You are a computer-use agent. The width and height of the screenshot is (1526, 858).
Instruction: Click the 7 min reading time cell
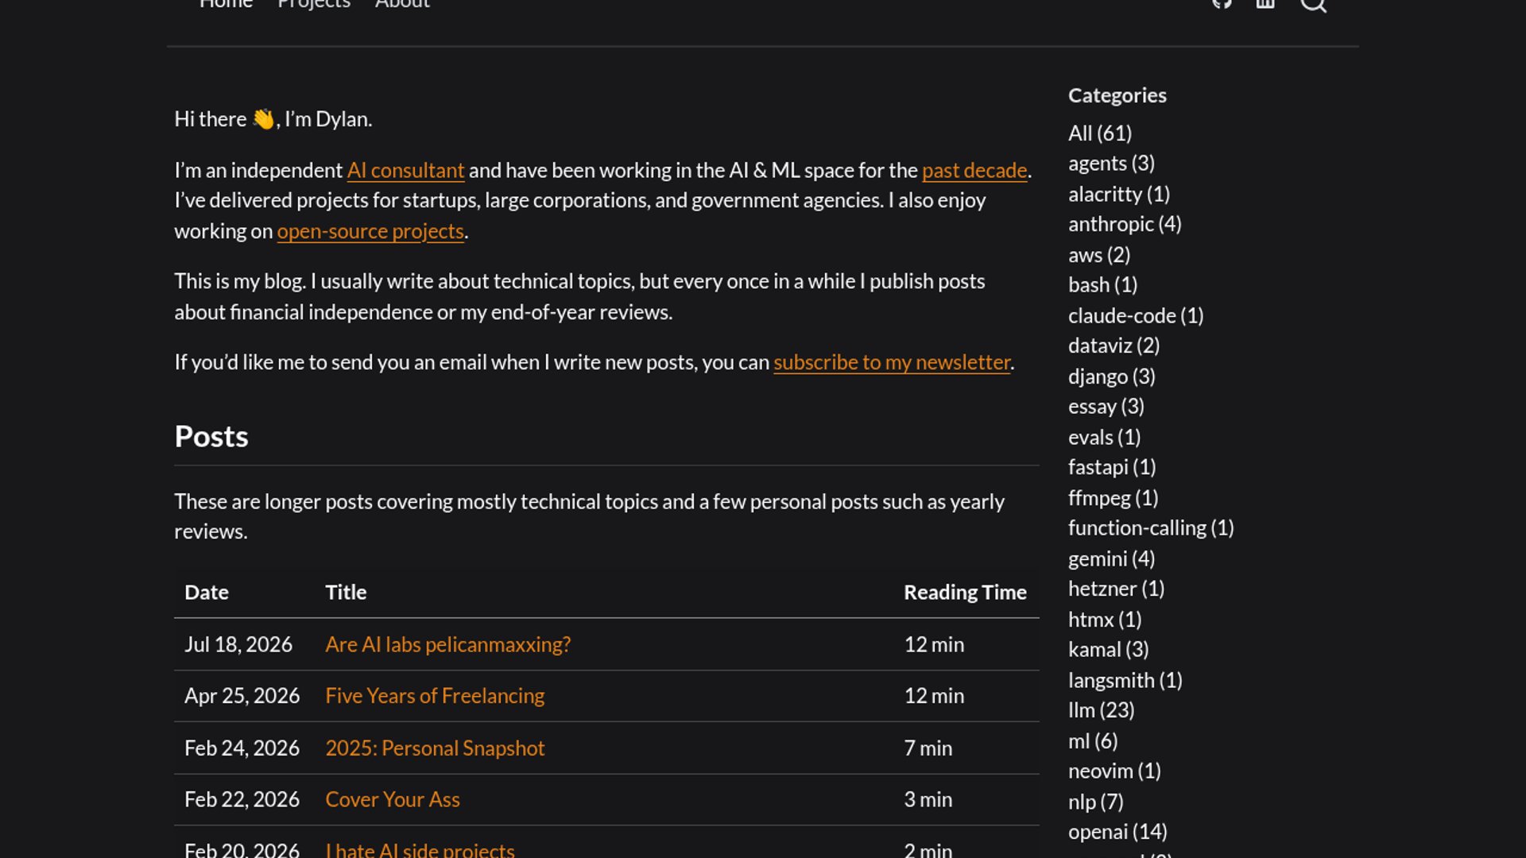click(x=928, y=748)
